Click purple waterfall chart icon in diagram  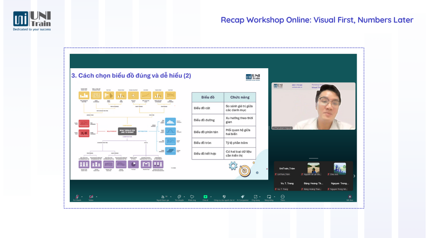[x=146, y=165]
